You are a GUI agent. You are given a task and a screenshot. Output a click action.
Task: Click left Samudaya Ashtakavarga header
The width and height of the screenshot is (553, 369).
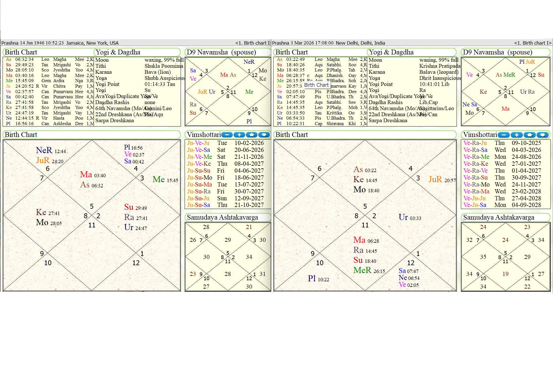pyautogui.click(x=222, y=217)
